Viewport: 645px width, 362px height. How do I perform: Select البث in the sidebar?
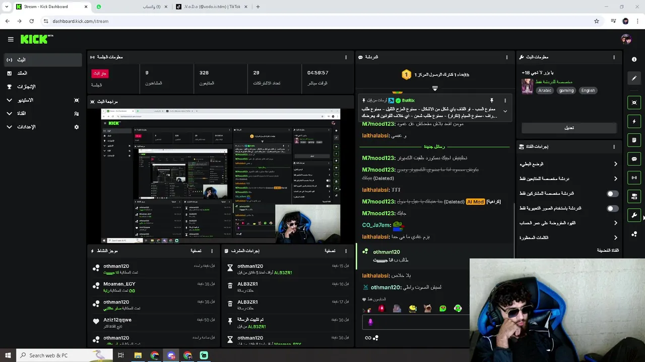[x=42, y=59]
